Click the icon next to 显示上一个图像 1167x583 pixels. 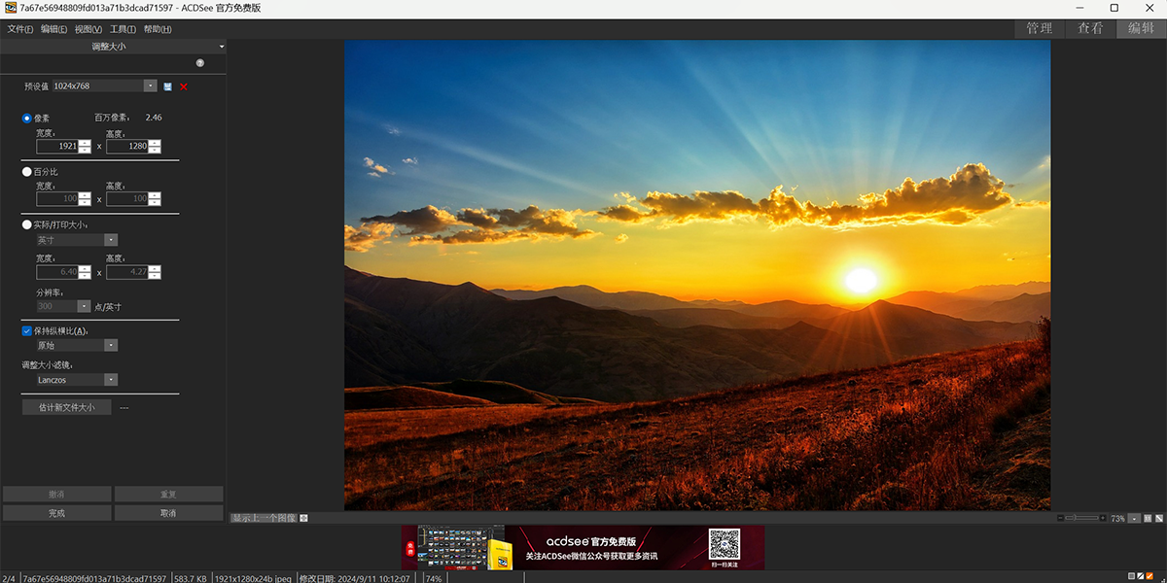pos(304,518)
